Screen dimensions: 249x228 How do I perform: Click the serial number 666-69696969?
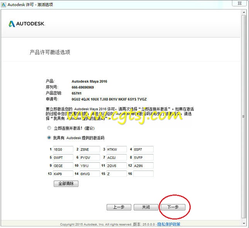[x=83, y=87]
